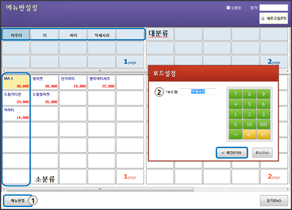This screenshot has width=292, height=210.
Task: Tap keypad number 1
Action: (236, 114)
